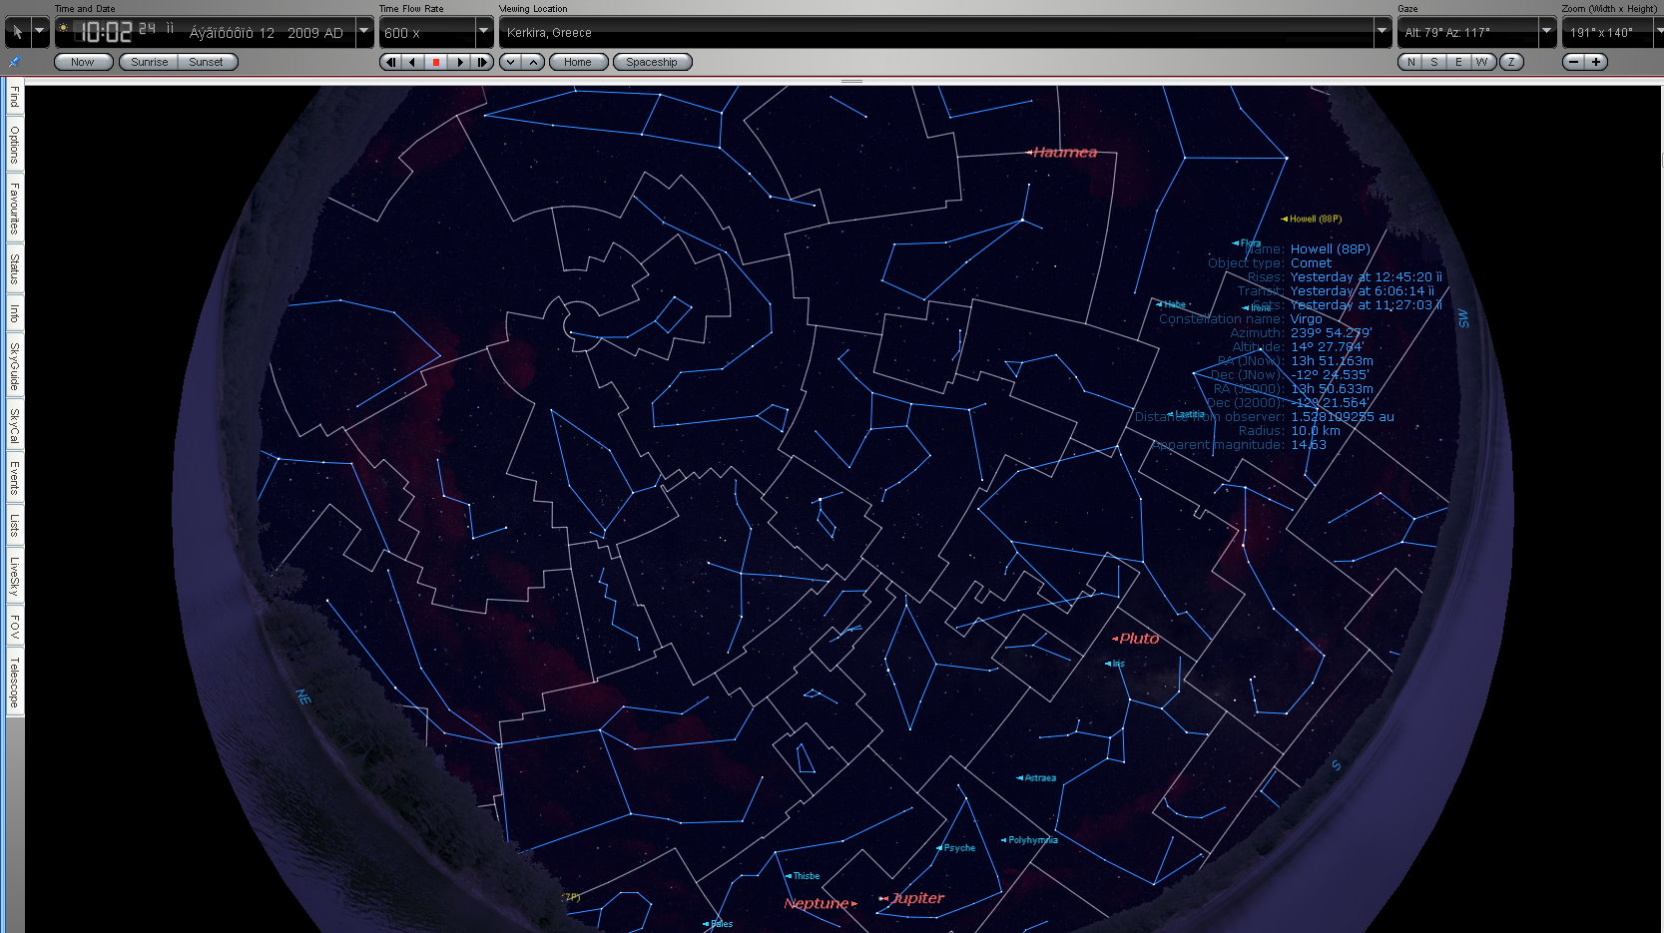The image size is (1664, 933).
Task: Turn gaze to South with S
Action: [1434, 62]
